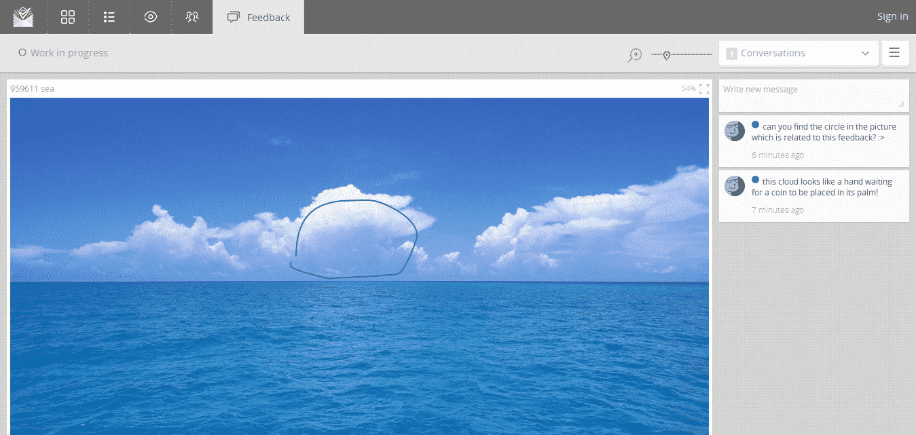Click blue dot marker on 'can you find' message

(x=755, y=125)
